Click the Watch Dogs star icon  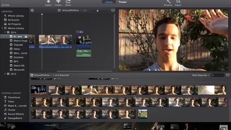pos(11,40)
